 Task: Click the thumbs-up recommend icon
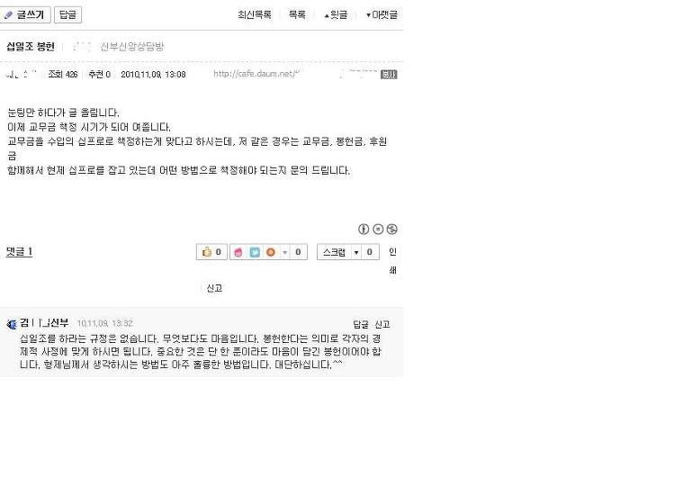(x=207, y=252)
